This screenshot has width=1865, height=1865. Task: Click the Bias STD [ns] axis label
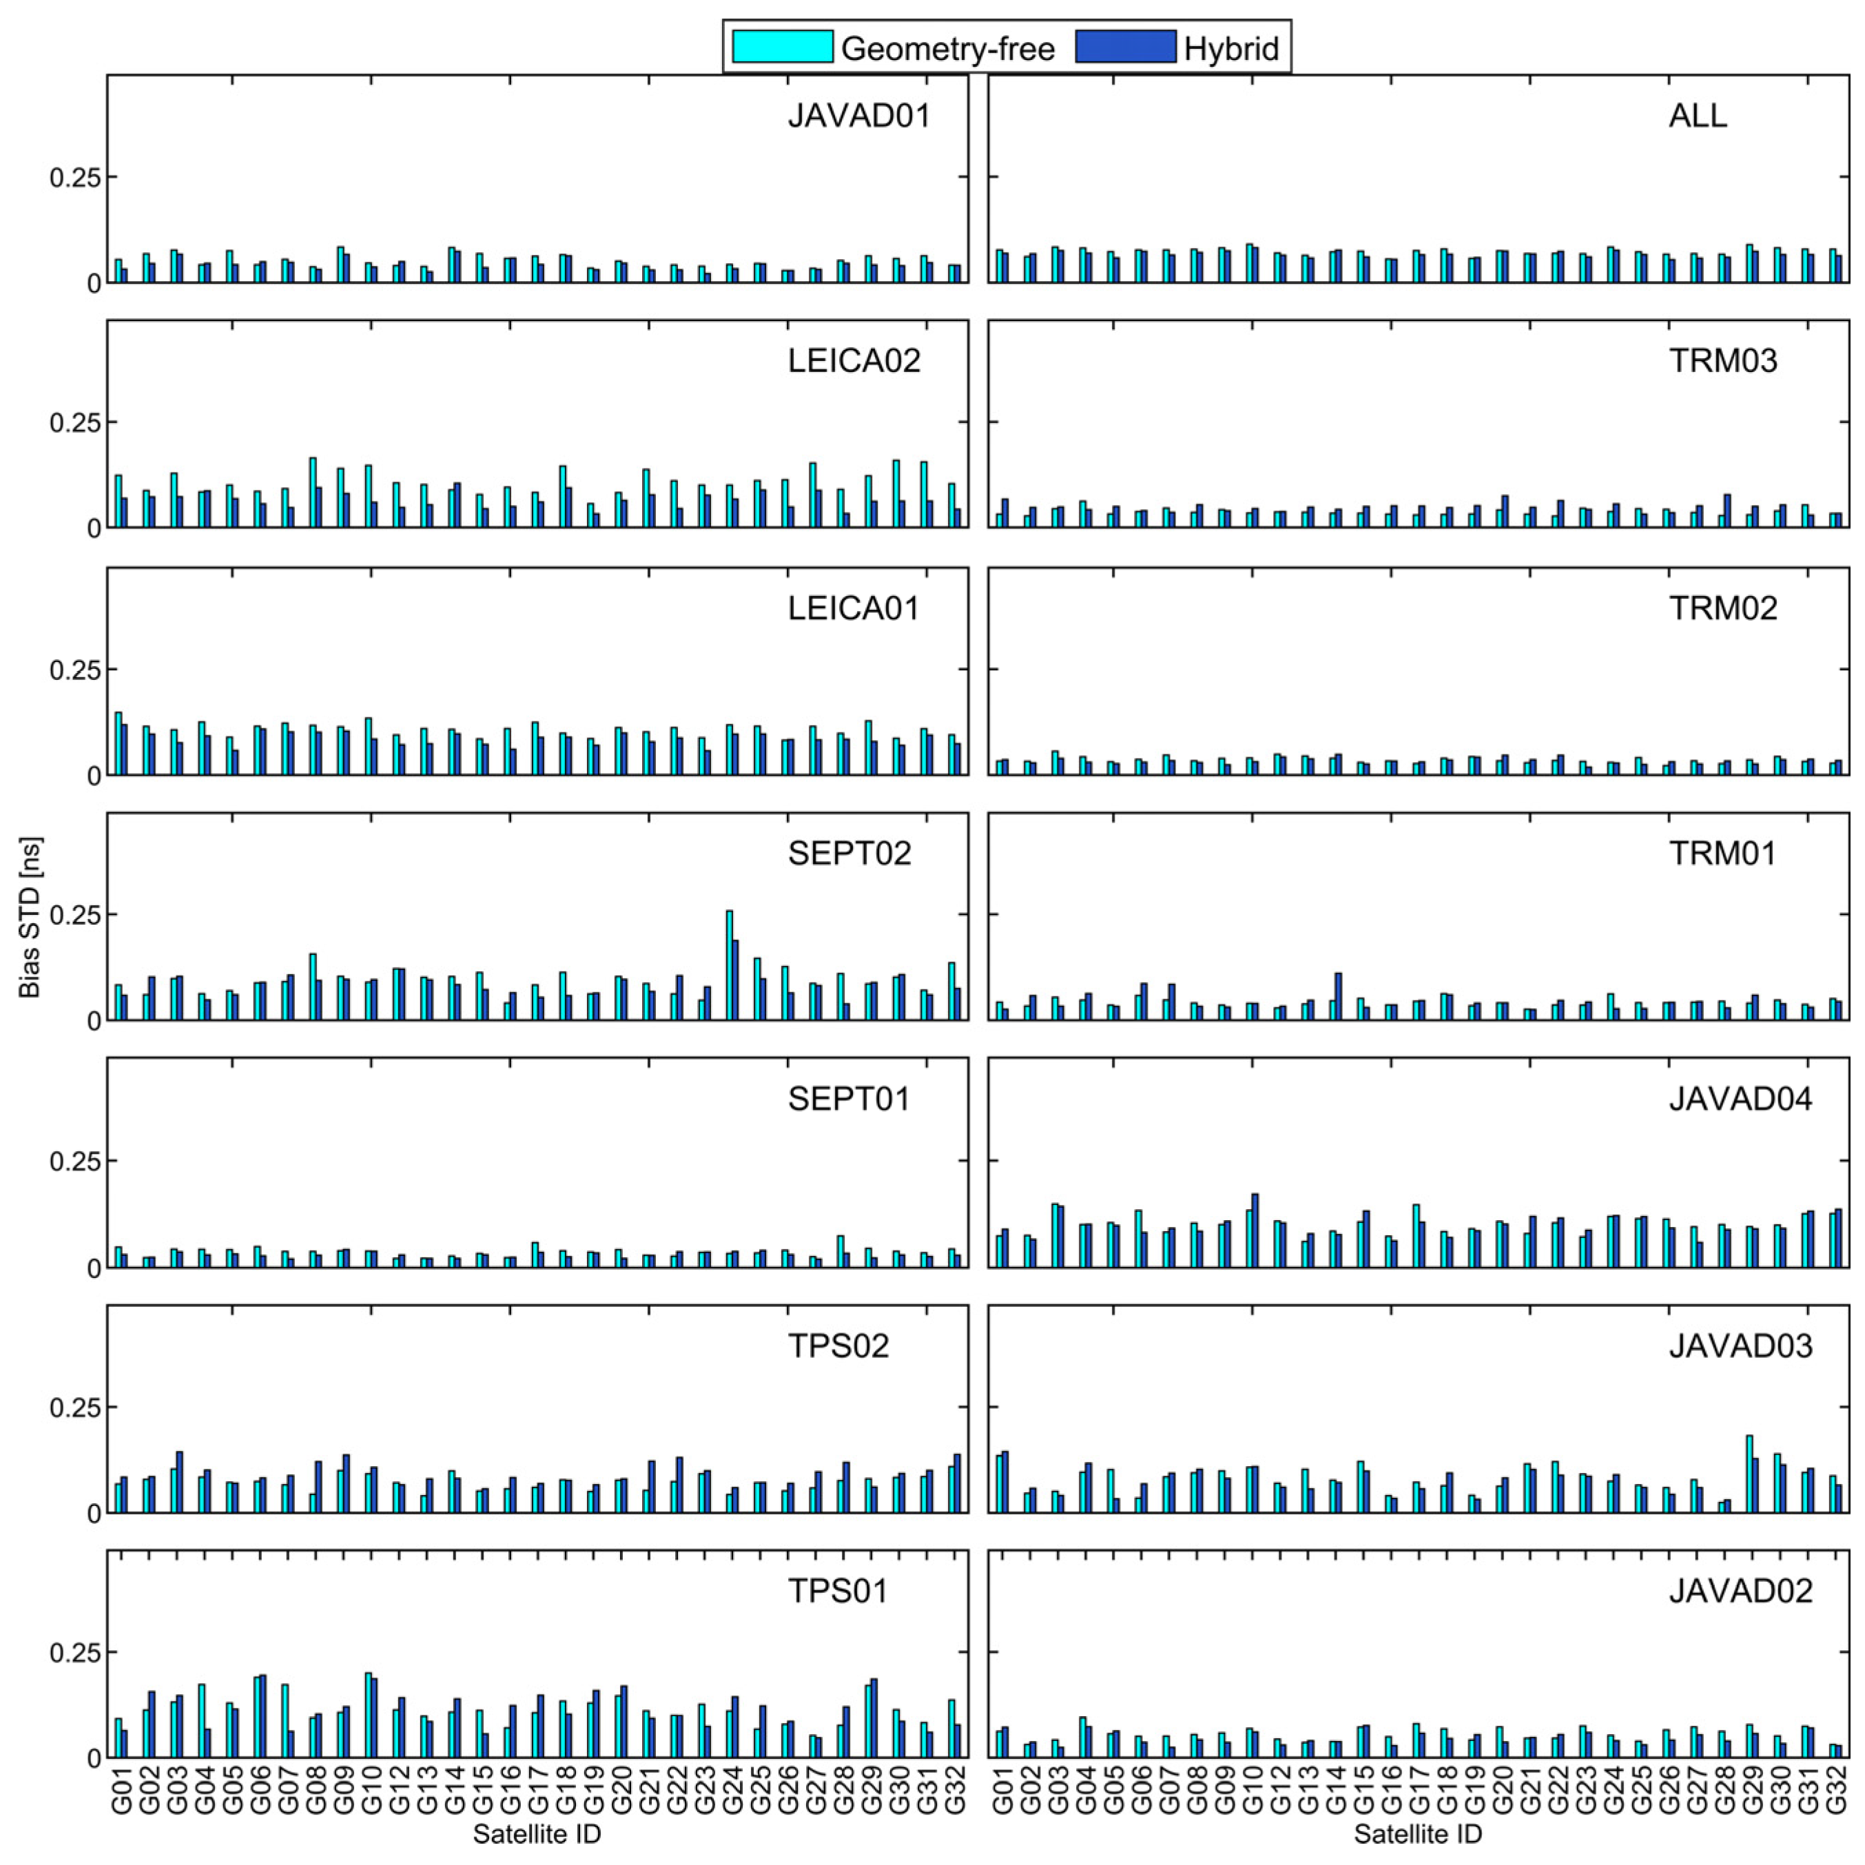click(x=30, y=917)
